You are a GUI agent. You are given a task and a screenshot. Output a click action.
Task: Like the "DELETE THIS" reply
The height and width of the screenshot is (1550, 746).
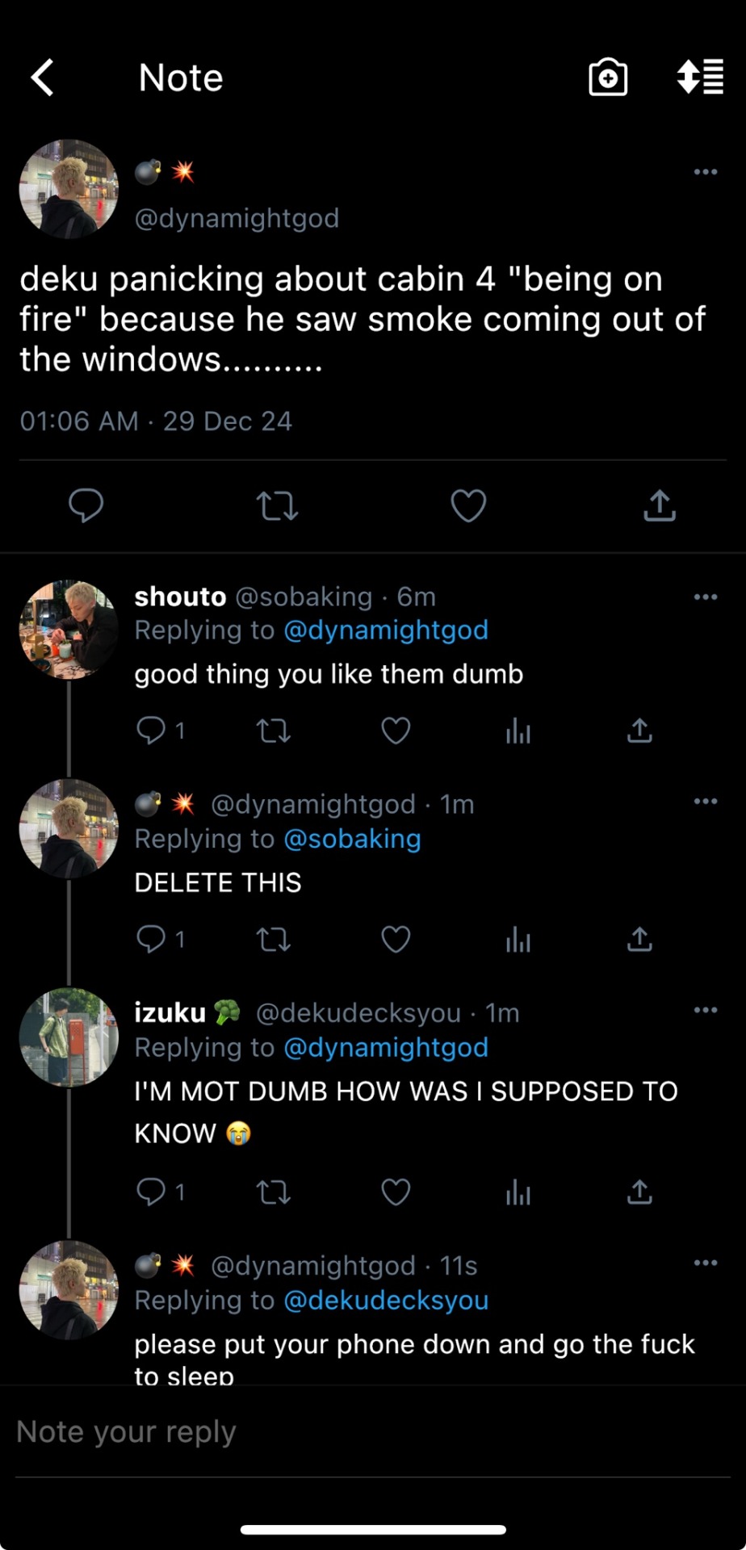click(x=396, y=939)
